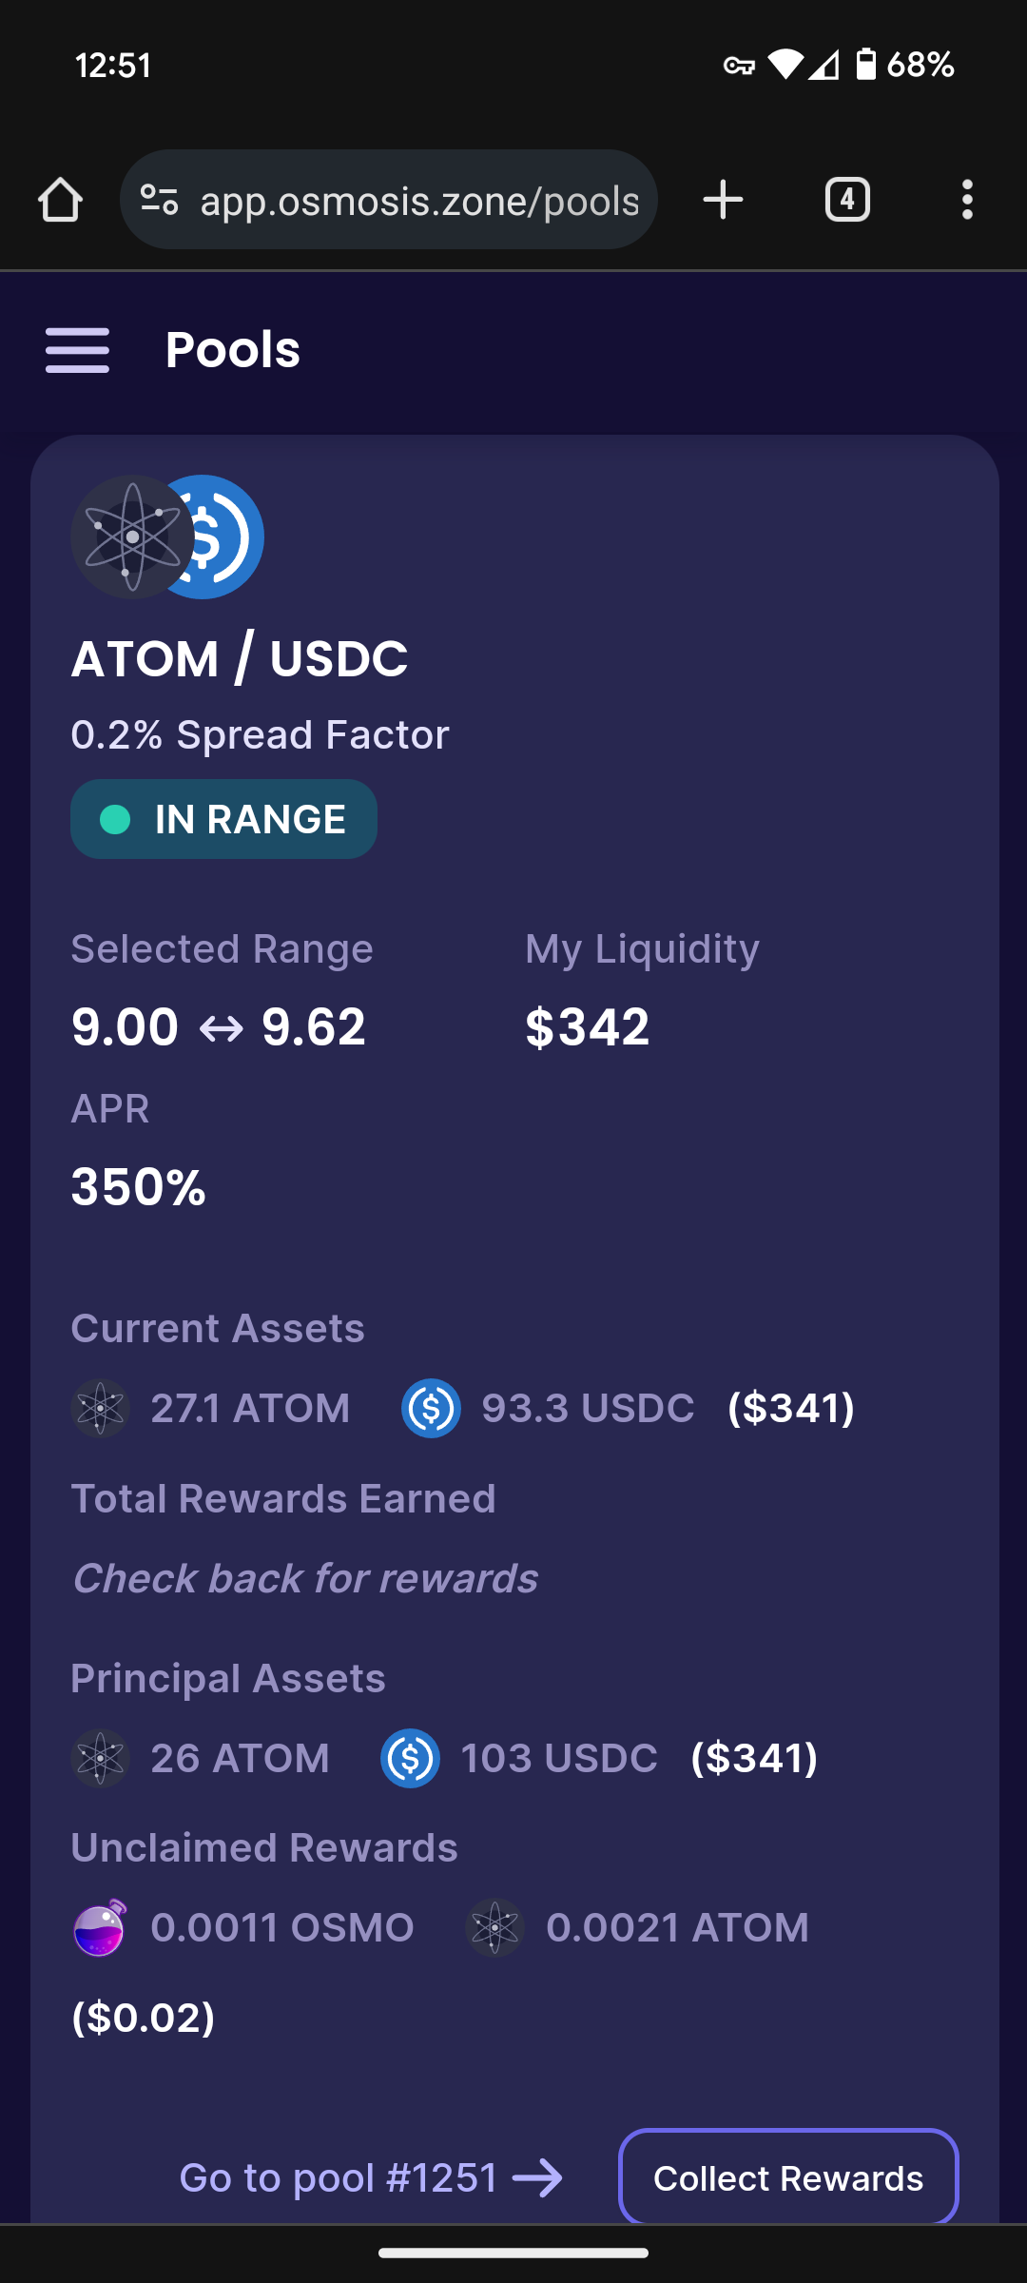Click the USDC icon in Principal Assets
Viewport: 1027px width, 2283px height.
(x=410, y=1758)
